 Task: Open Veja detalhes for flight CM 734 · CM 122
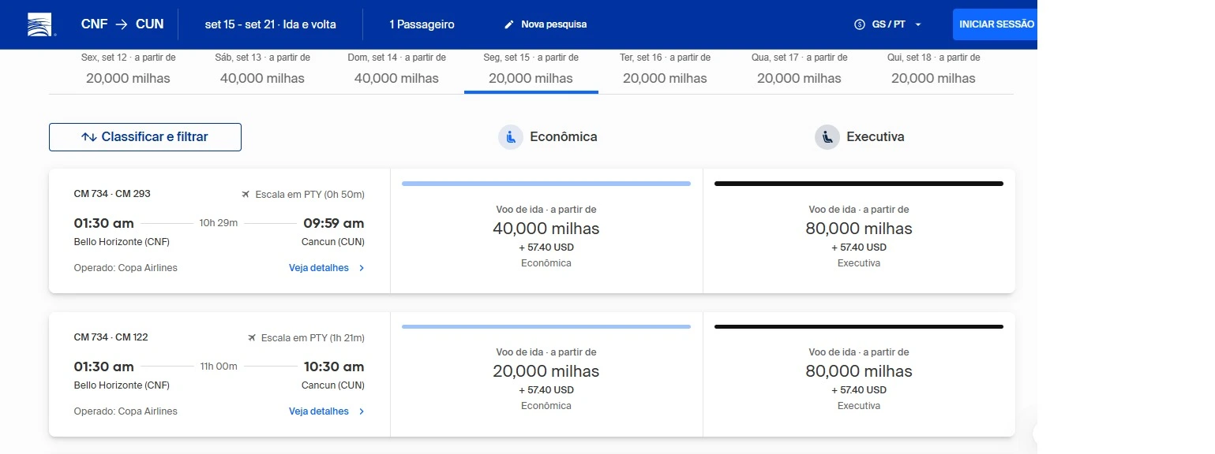[x=319, y=411]
